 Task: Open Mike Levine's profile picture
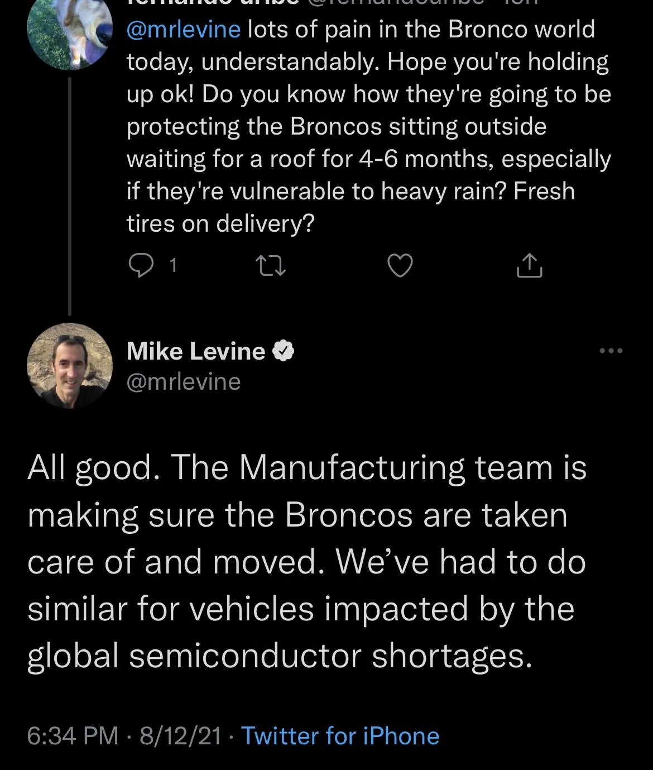coord(70,366)
